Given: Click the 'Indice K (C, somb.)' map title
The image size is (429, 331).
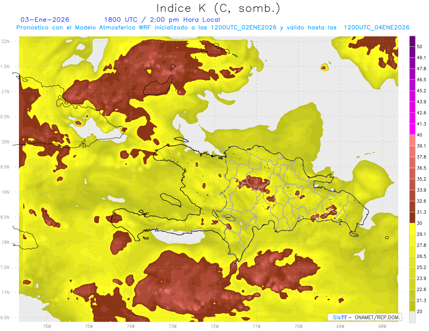Looking at the screenshot, I should (218, 8).
